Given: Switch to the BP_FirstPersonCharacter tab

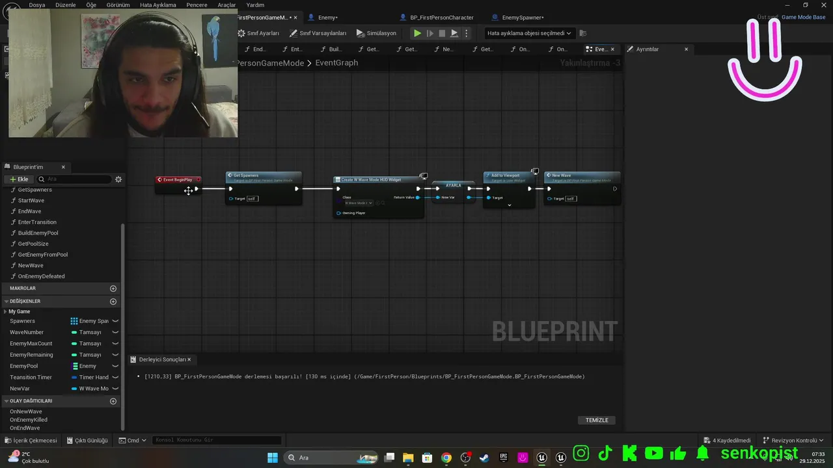Looking at the screenshot, I should 437,18.
